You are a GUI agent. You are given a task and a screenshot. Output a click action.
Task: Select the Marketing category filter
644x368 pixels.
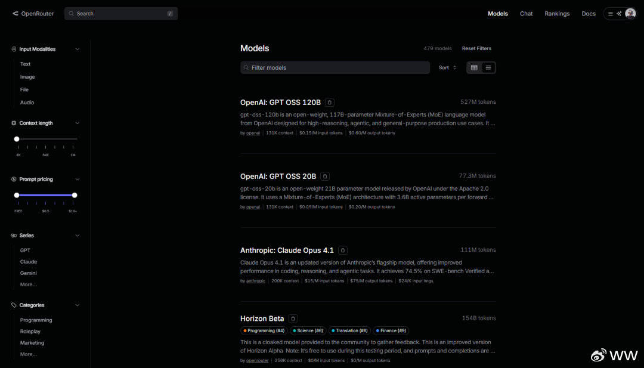coord(32,343)
